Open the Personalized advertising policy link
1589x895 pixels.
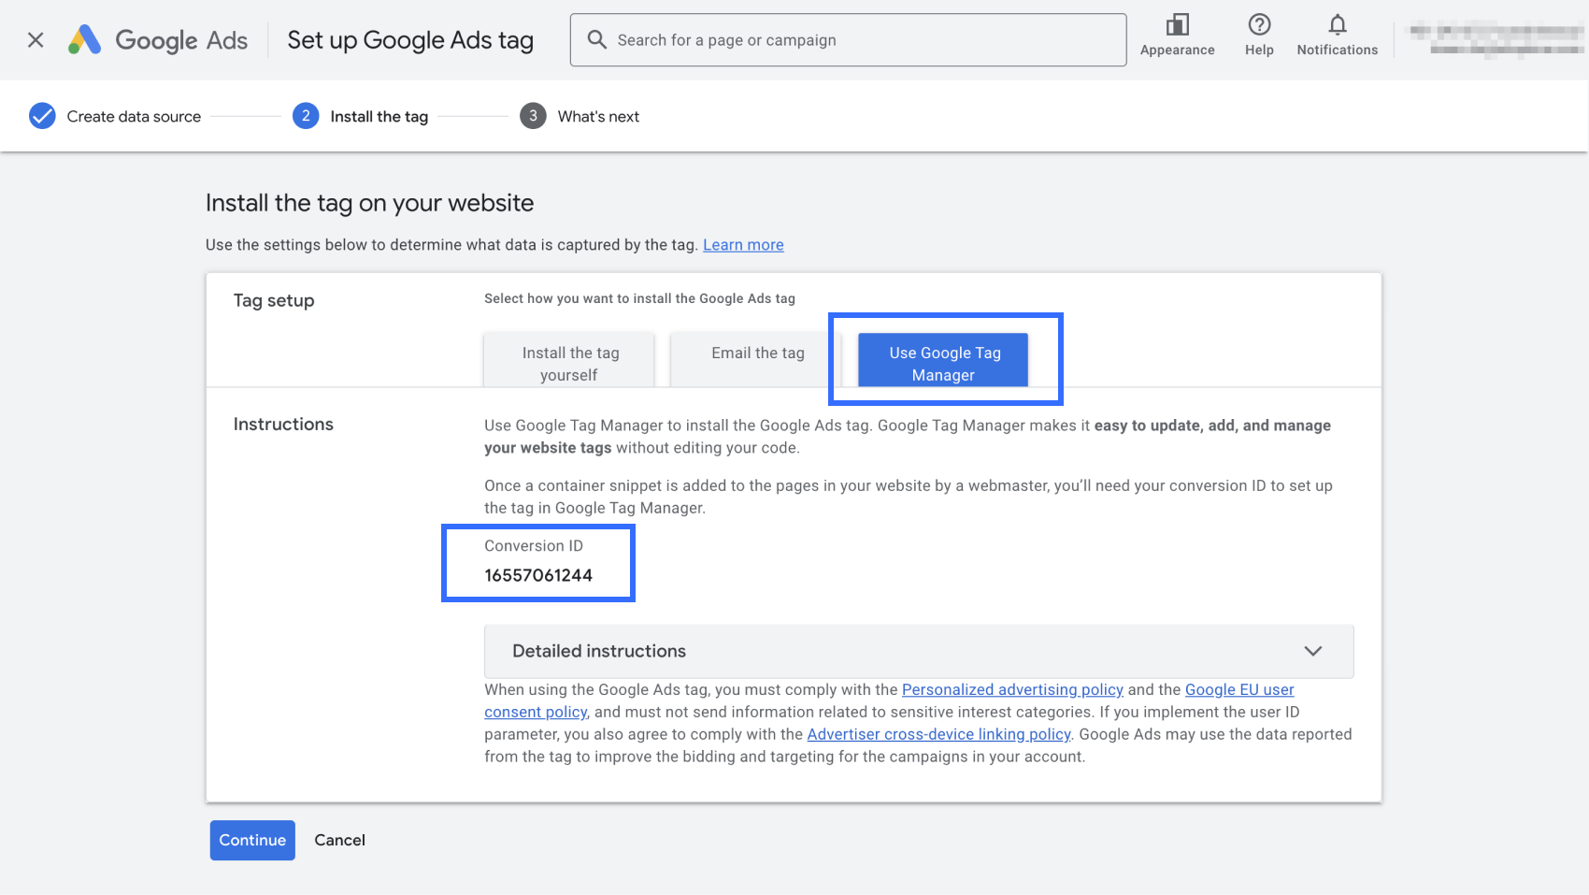[1011, 689]
